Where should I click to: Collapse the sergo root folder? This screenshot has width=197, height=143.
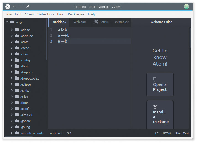pos(7,22)
